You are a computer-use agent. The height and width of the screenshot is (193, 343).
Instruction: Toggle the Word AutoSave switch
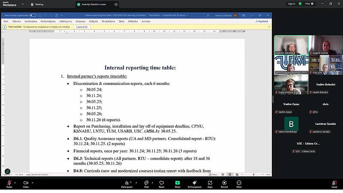pos(33,15)
